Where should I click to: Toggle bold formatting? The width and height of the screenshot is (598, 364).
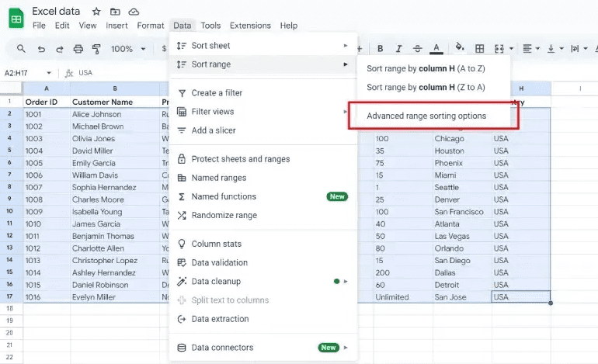tap(381, 48)
